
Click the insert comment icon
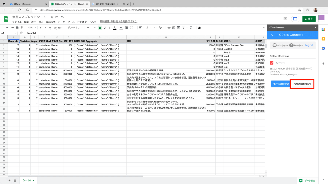coord(174,28)
